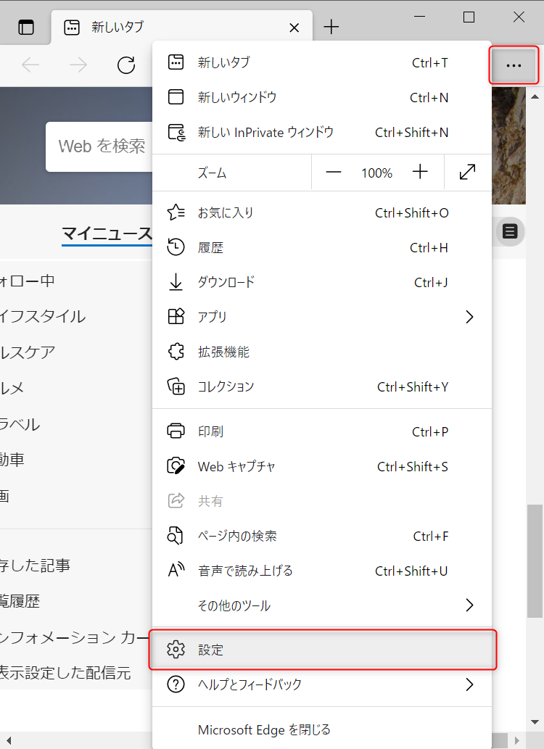Click the ページ内の検索 search icon

click(x=175, y=536)
